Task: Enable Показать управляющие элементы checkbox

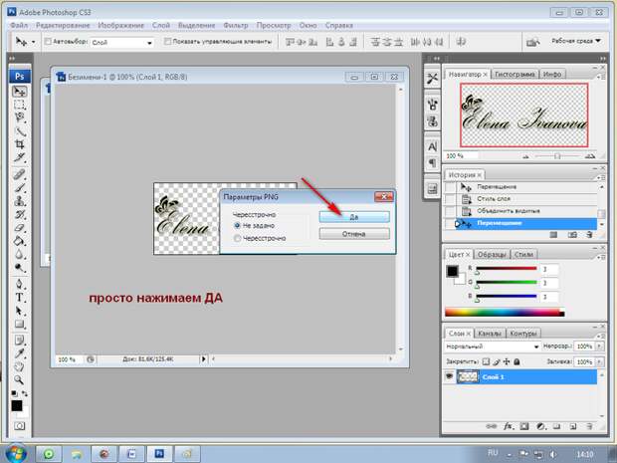Action: pyautogui.click(x=167, y=42)
